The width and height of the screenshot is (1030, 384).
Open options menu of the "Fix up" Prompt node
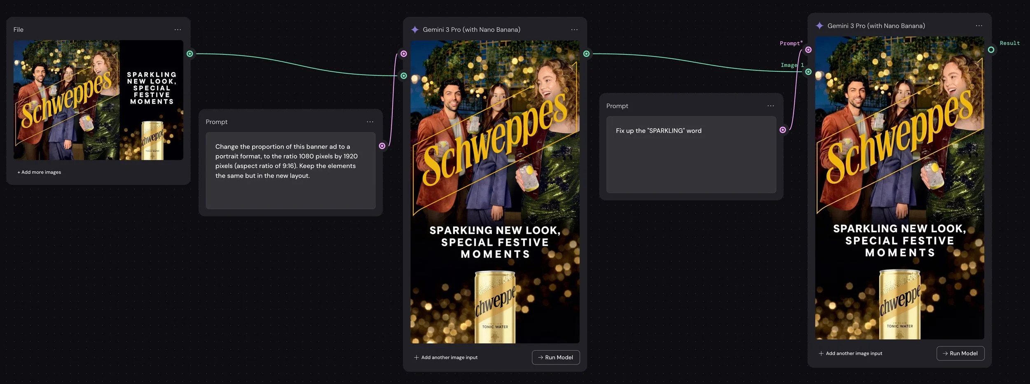pyautogui.click(x=770, y=106)
